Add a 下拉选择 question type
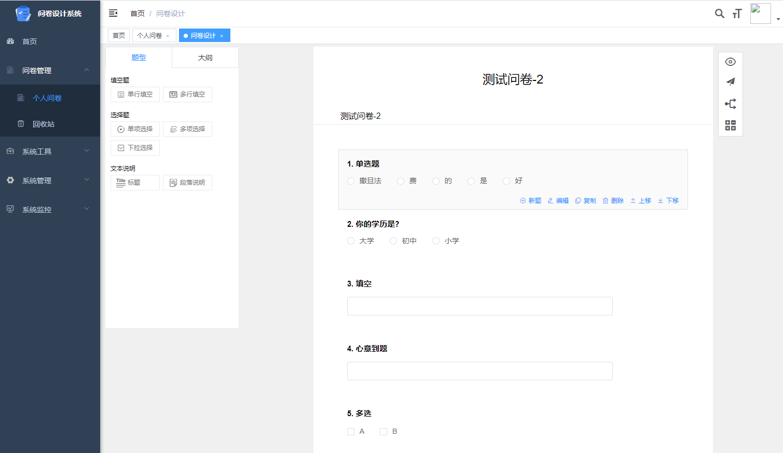Image resolution: width=783 pixels, height=453 pixels. [x=135, y=148]
